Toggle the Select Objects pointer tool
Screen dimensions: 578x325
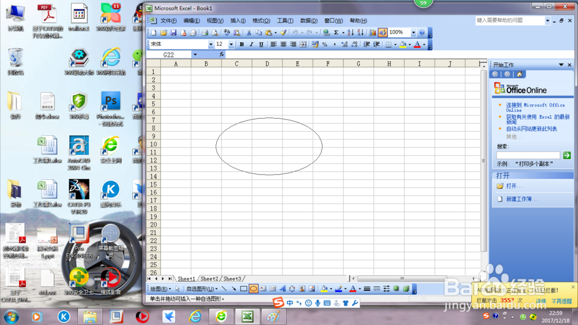[x=177, y=289]
